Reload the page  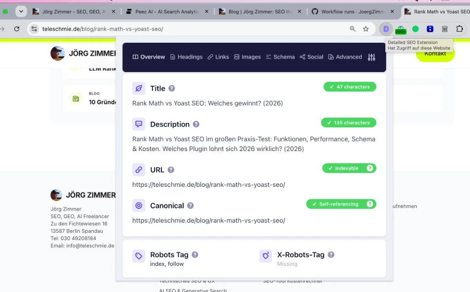[x=17, y=29]
